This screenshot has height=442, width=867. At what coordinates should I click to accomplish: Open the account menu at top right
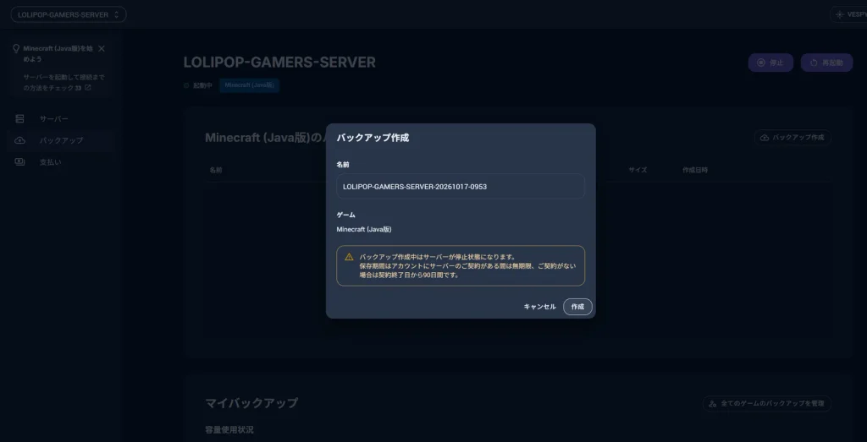click(x=848, y=14)
